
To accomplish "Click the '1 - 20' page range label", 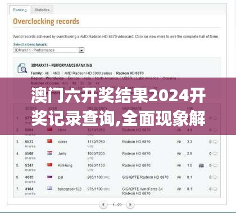I will (117, 205).
